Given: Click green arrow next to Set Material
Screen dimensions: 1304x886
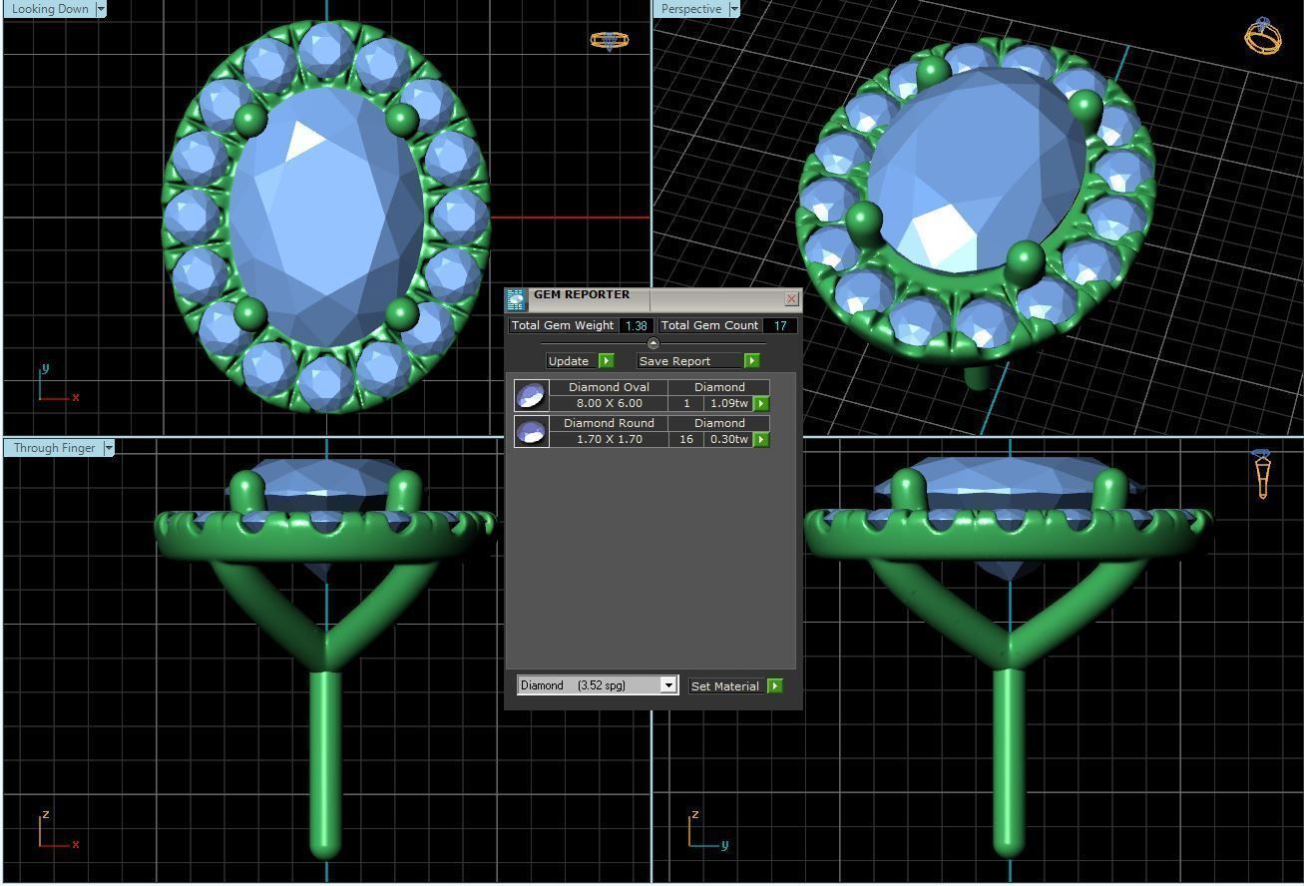Looking at the screenshot, I should click(775, 685).
